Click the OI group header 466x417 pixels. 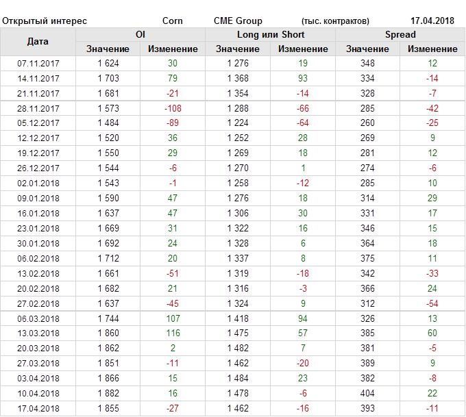pos(140,34)
